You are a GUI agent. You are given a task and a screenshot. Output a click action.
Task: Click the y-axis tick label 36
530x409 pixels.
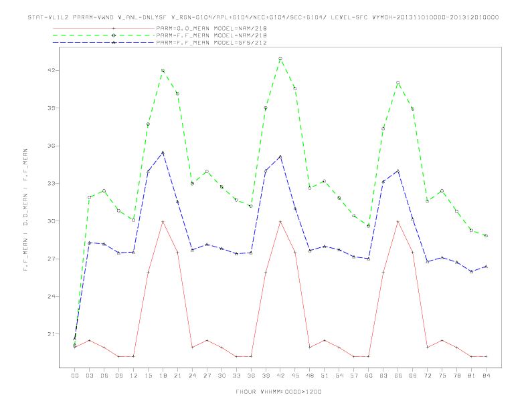pyautogui.click(x=52, y=146)
